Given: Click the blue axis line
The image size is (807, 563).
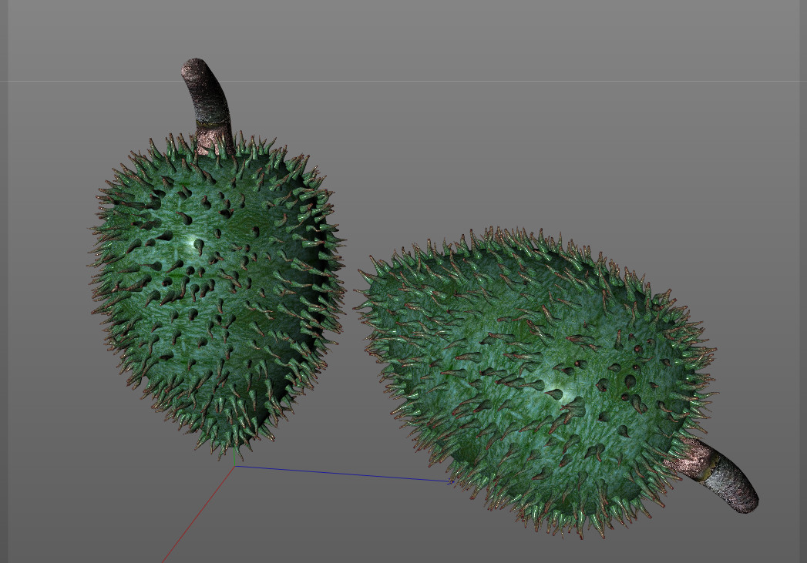Looking at the screenshot, I should point(344,474).
